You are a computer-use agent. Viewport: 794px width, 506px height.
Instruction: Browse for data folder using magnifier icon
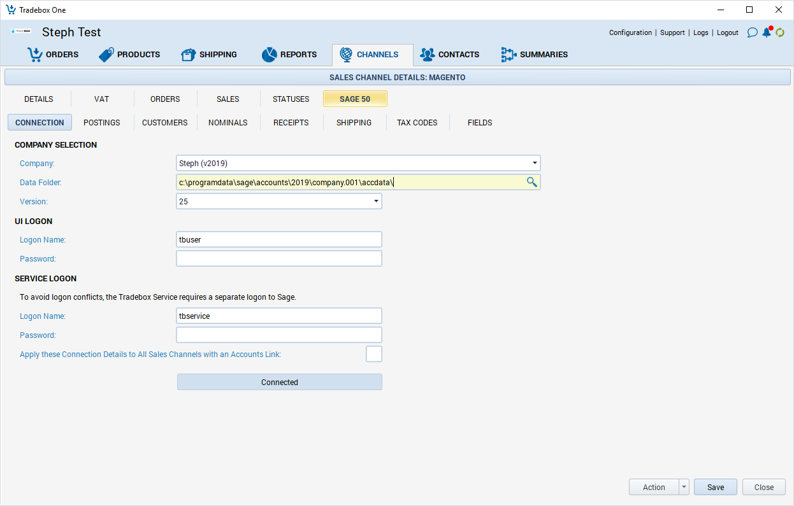pos(531,183)
